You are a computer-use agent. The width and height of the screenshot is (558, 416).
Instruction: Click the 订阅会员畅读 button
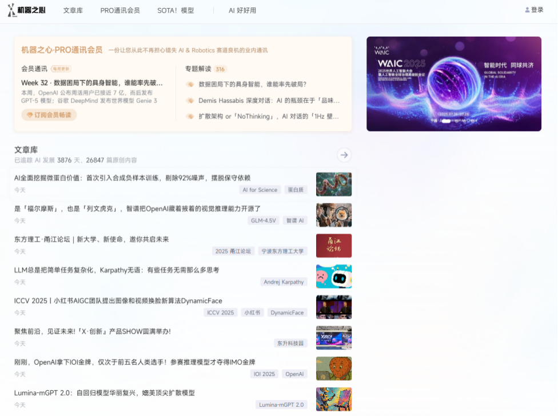pyautogui.click(x=49, y=115)
